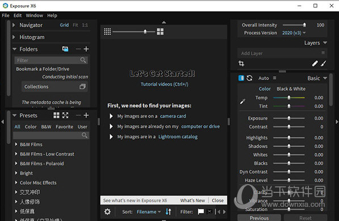Select the pencil edit tool in Layers
Screen dimensions: 339x221
coord(315,64)
